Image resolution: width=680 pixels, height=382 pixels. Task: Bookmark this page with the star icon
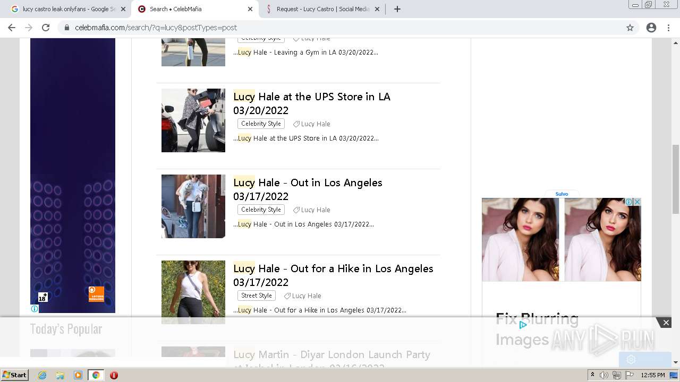coord(630,28)
